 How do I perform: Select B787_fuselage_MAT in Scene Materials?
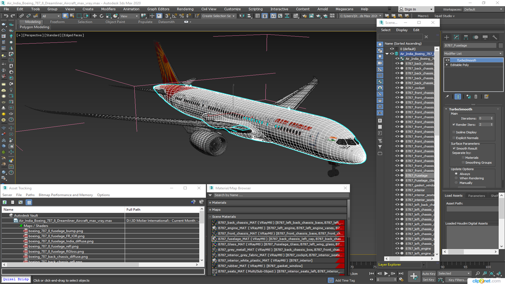pos(278,239)
